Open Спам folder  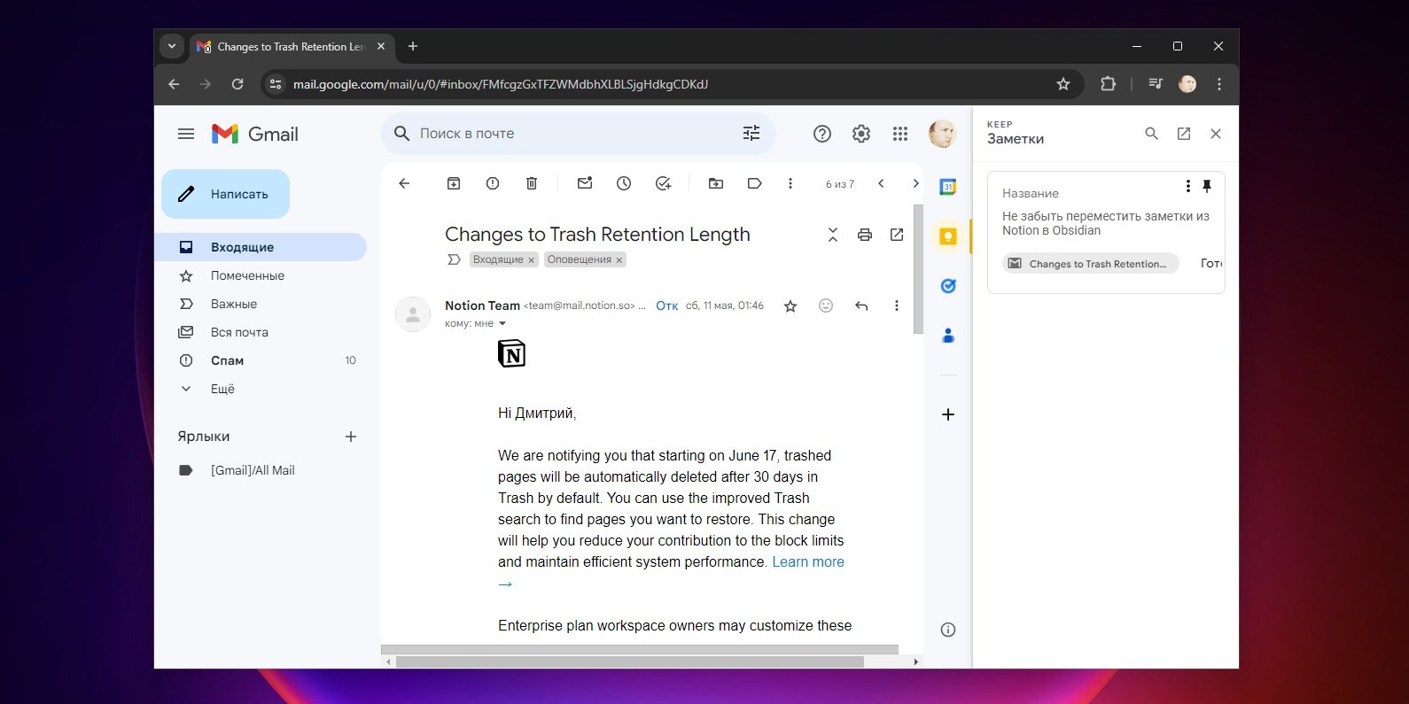tap(261, 360)
